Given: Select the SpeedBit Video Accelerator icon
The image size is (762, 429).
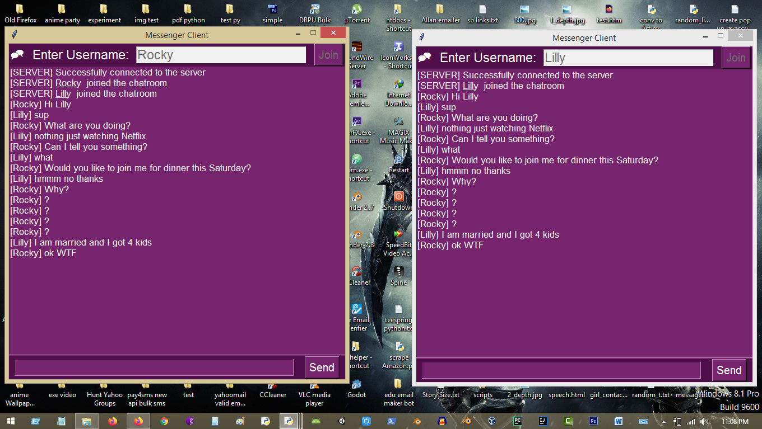Looking at the screenshot, I should (x=398, y=242).
